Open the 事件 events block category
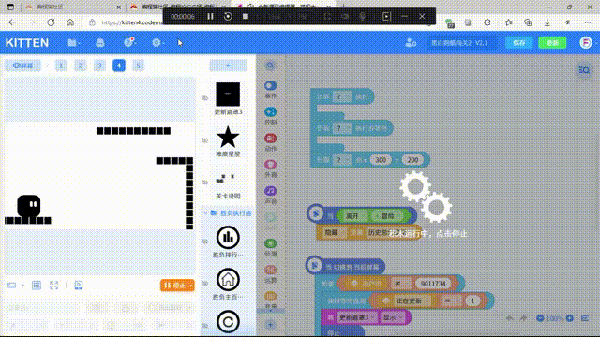 (x=271, y=90)
